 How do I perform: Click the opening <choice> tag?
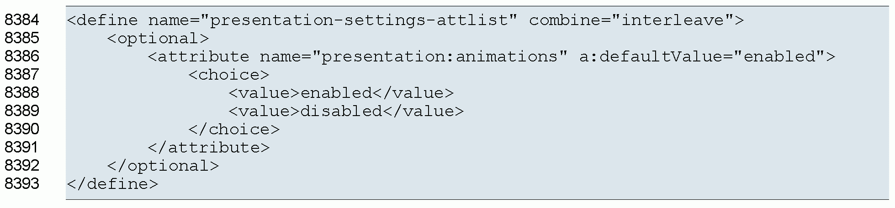coord(229,75)
